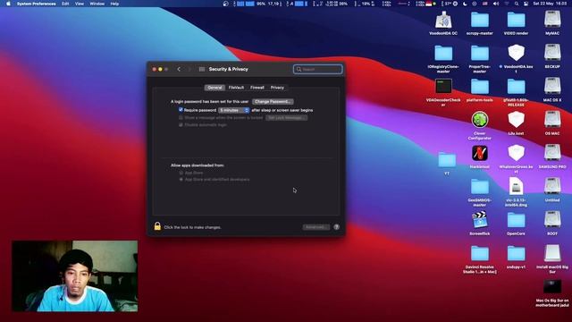Screen dimensions: 572x322
Task: Select the WhateverGreen.kext file icon
Action: [x=516, y=153]
